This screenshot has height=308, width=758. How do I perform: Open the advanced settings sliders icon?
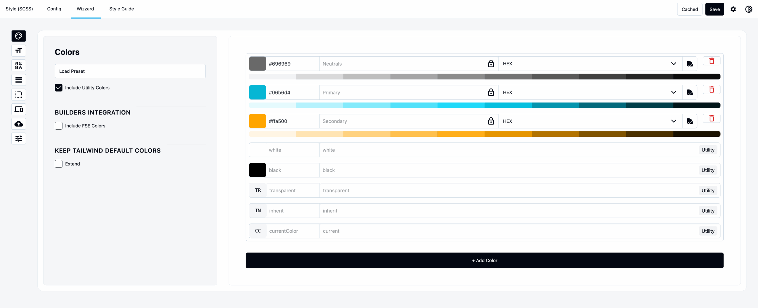click(x=18, y=138)
